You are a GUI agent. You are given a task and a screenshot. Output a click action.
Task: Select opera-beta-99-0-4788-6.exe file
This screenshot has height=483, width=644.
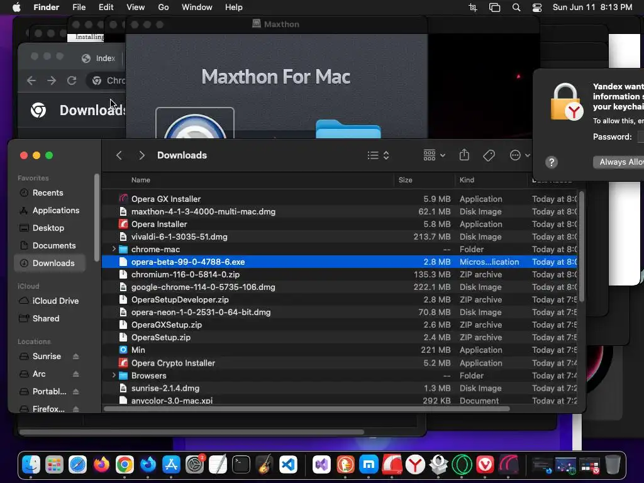coord(339,262)
